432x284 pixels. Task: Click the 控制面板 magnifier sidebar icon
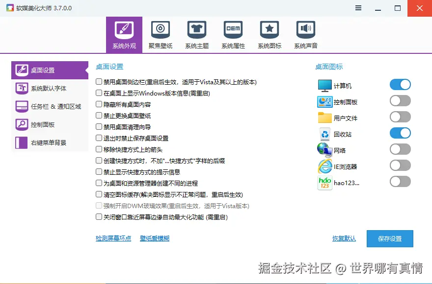[x=22, y=124]
